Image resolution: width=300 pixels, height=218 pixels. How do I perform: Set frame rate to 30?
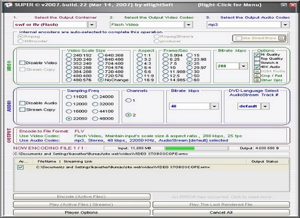pos(190,72)
